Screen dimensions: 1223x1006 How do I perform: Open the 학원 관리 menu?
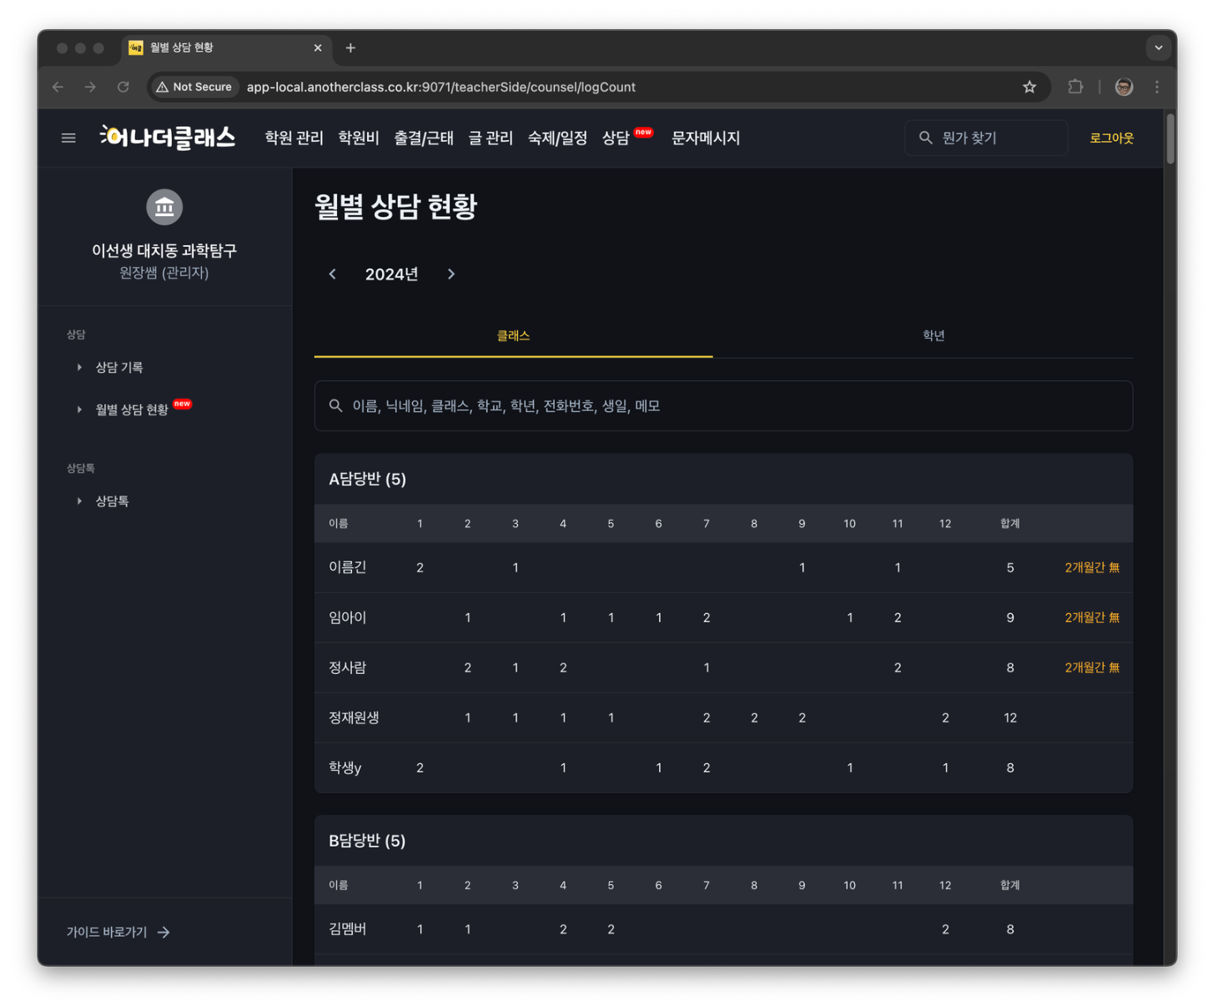(294, 138)
